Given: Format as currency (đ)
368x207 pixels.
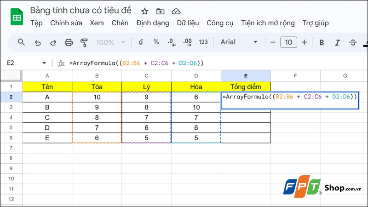Looking at the screenshot, I should [x=141, y=42].
